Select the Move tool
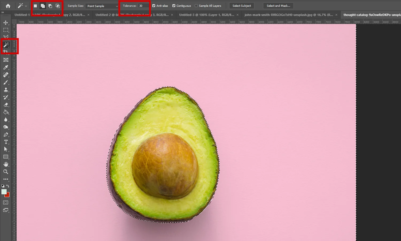 [x=6, y=23]
